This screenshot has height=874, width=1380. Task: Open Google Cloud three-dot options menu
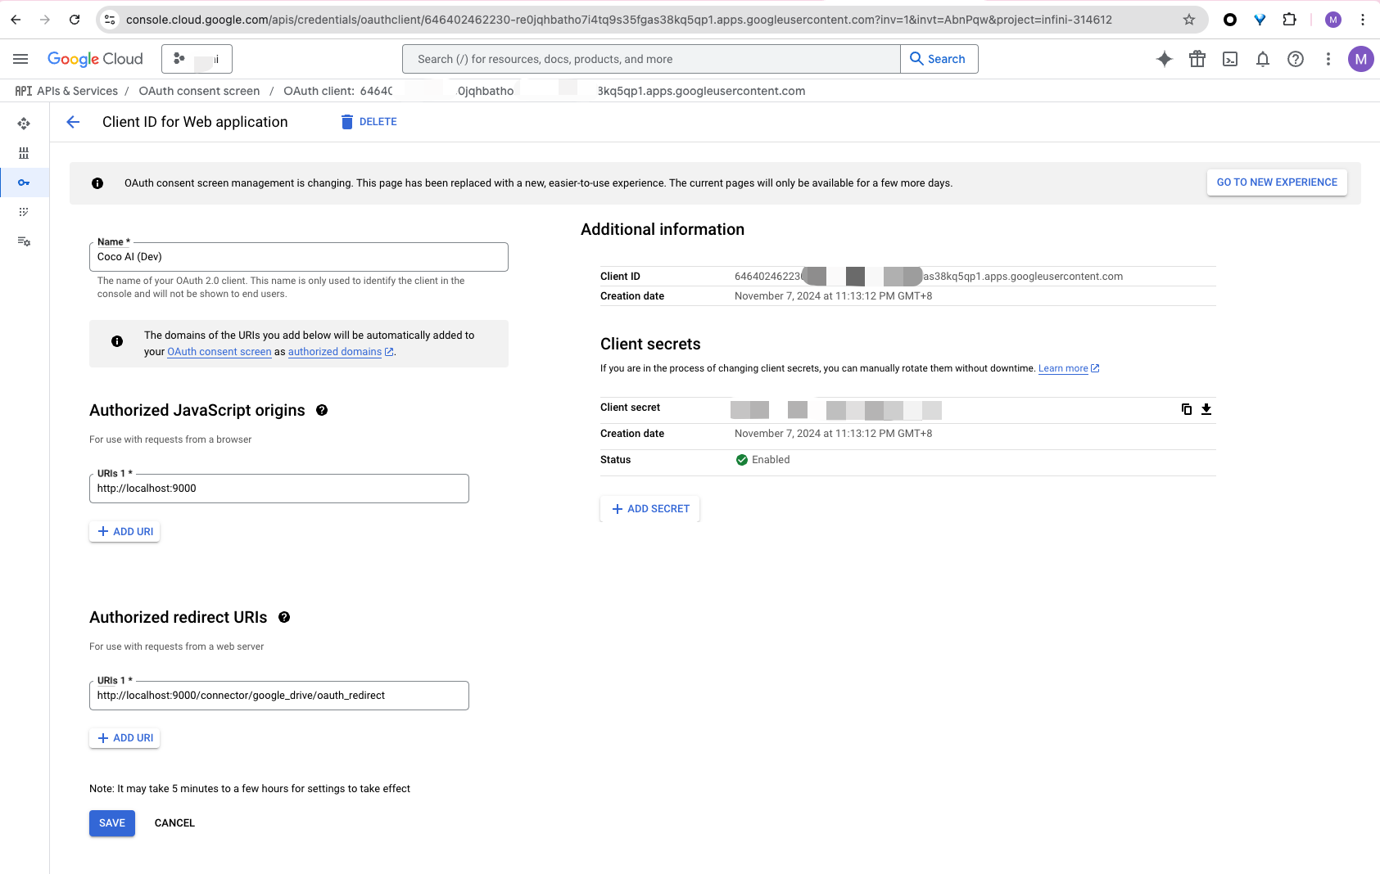click(1328, 59)
